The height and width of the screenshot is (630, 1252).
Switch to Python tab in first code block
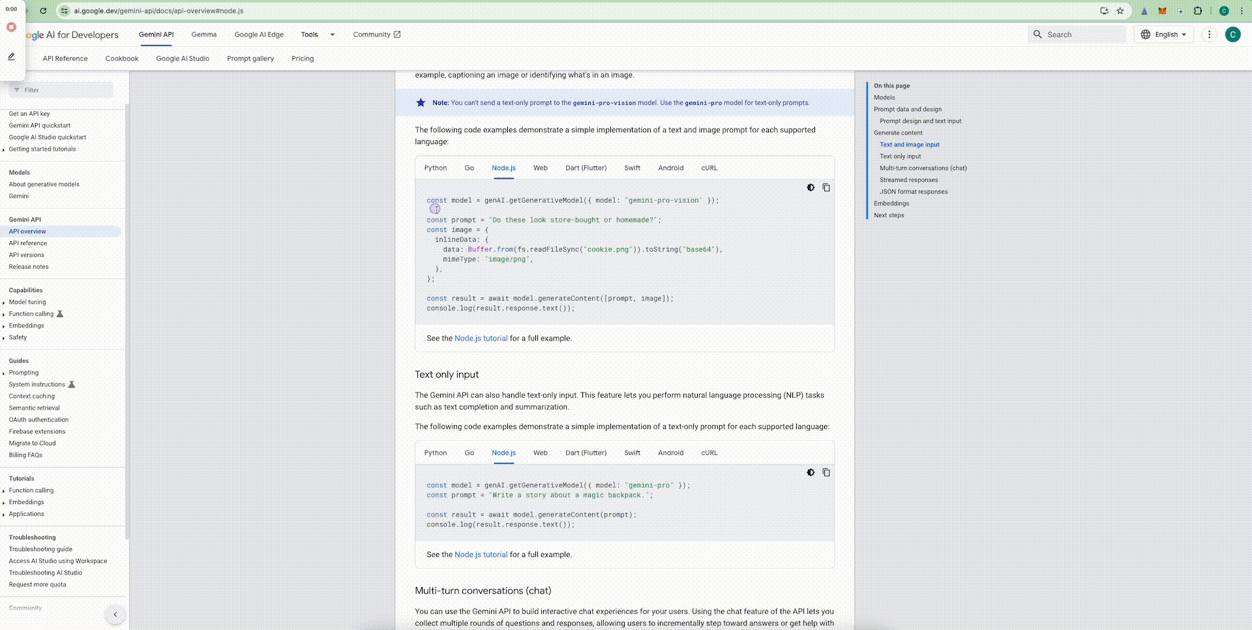(435, 168)
